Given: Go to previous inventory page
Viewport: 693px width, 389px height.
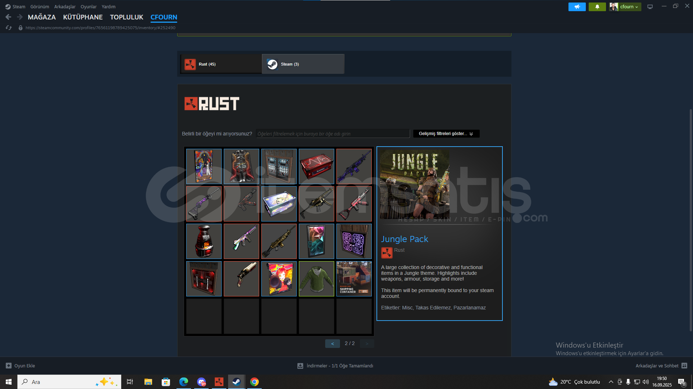Looking at the screenshot, I should pyautogui.click(x=332, y=344).
